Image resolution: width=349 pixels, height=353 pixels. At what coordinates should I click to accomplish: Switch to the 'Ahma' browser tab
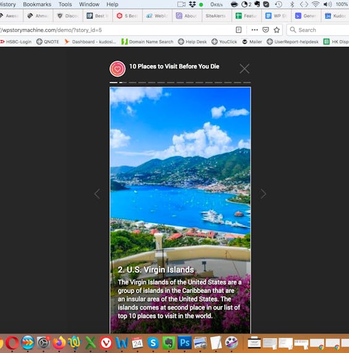point(38,15)
